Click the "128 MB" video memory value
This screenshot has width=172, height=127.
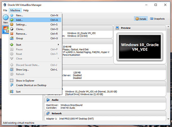click(77, 73)
